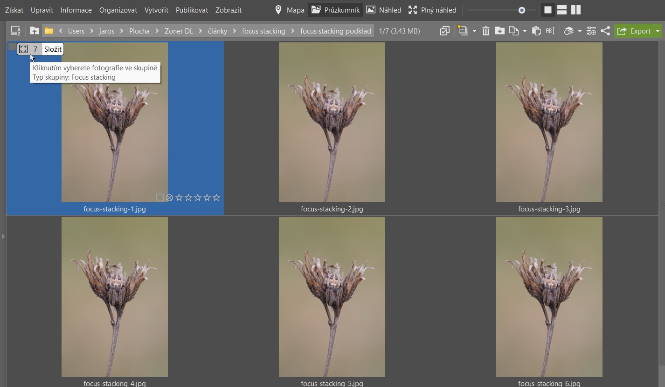Click the back chevron before Users
Screen dimensions: 665x387
[61, 31]
